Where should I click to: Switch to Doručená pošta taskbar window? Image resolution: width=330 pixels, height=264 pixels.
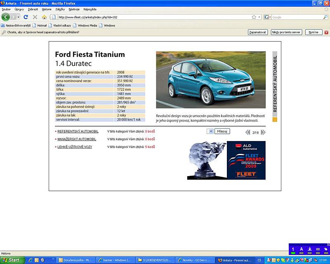[x=76, y=260]
